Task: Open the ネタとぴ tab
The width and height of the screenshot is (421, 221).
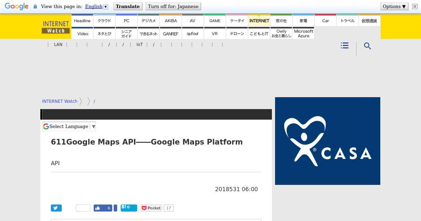Action: 104,33
